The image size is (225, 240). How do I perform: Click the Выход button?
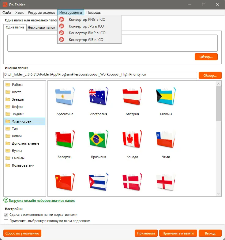pos(210,233)
